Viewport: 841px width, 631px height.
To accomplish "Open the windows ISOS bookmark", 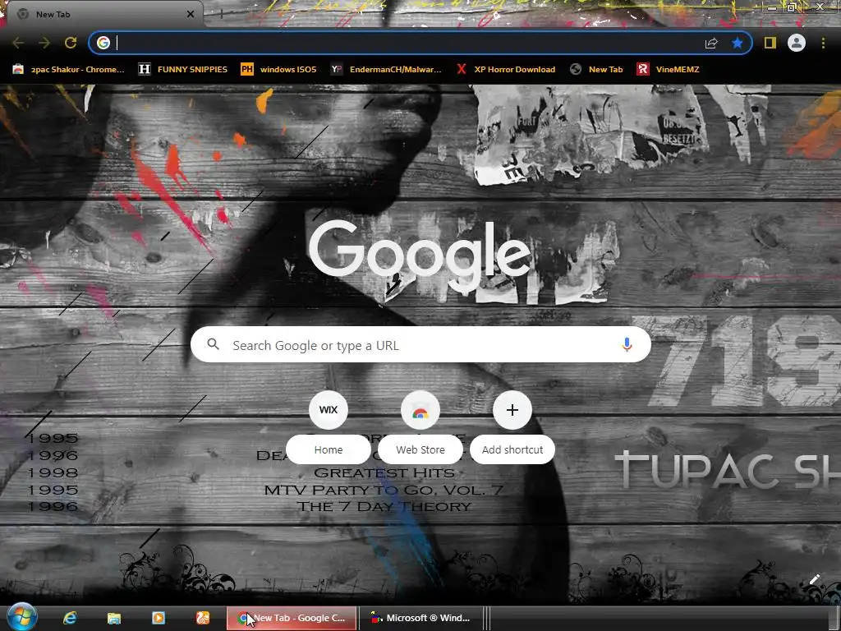I will click(x=278, y=69).
